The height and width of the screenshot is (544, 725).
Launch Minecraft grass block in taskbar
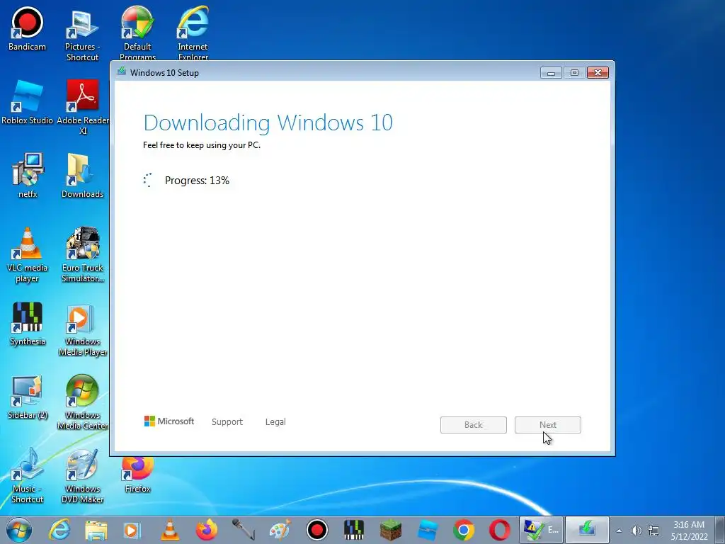[391, 530]
